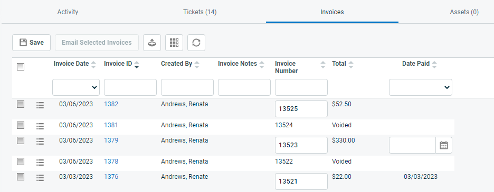Open calendar picker for invoice 1379 date paid
Screen dimensions: 494x192
(444, 145)
